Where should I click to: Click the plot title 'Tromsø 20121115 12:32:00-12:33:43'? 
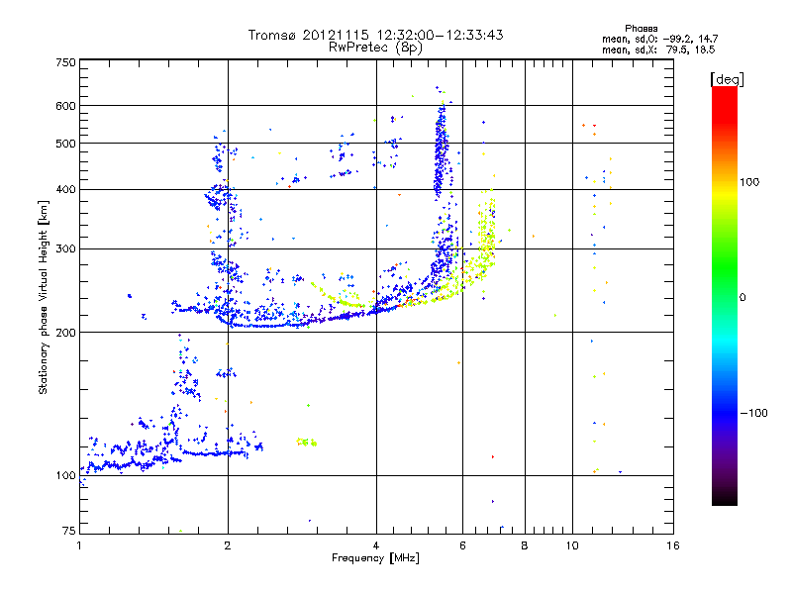[x=376, y=35]
